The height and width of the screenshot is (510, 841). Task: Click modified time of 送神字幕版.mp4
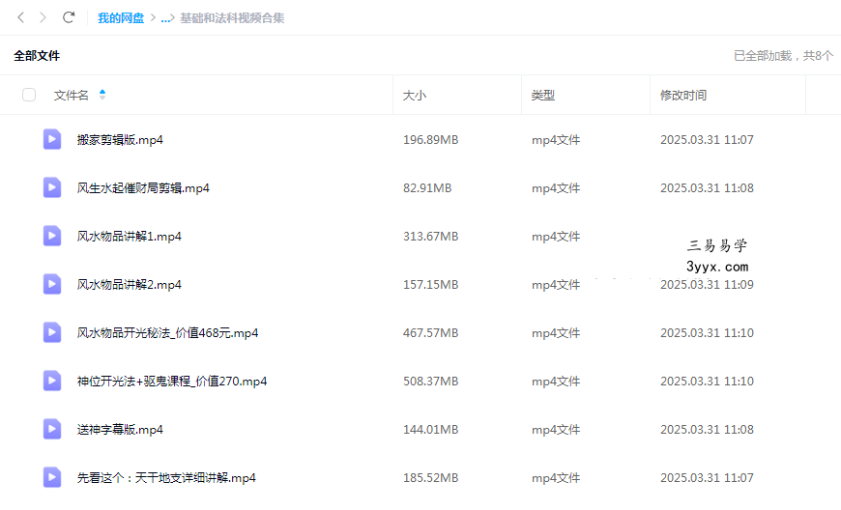click(x=707, y=429)
